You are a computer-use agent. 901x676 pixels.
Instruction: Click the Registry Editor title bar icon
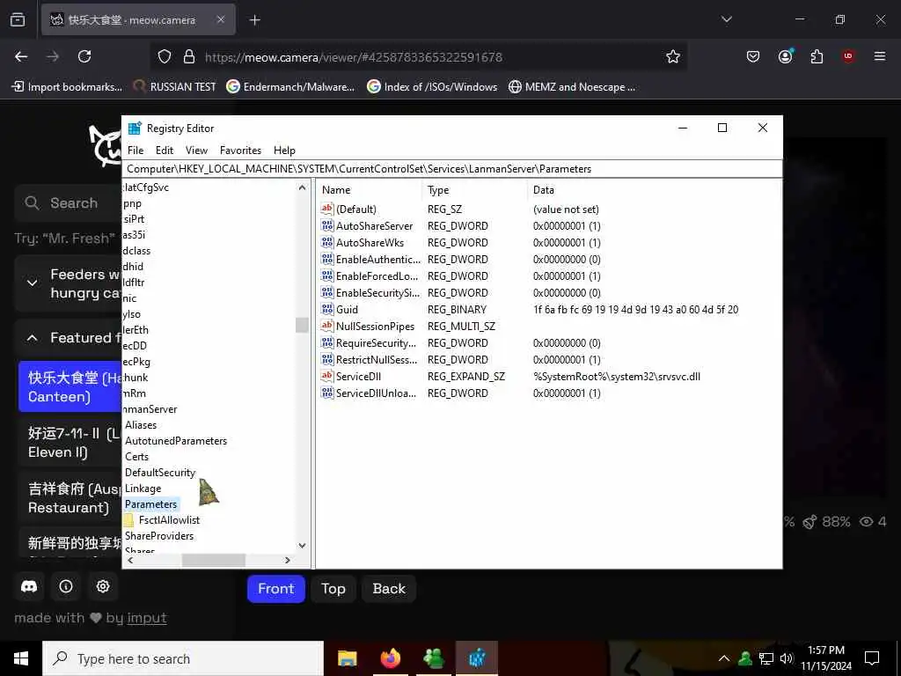135,129
